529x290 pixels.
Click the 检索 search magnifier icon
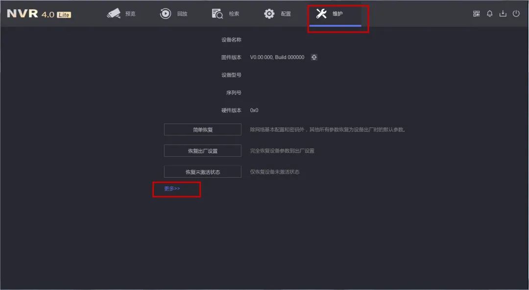(217, 14)
